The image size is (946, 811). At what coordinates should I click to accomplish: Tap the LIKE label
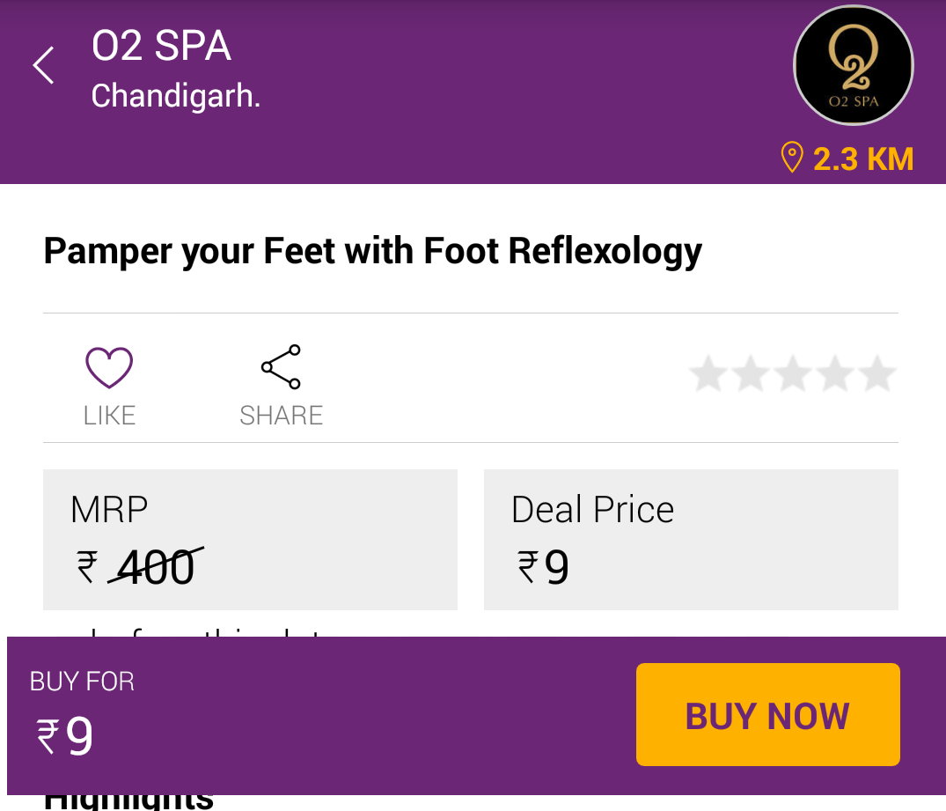click(109, 416)
